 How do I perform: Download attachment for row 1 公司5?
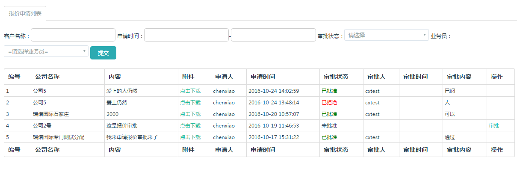pos(190,91)
